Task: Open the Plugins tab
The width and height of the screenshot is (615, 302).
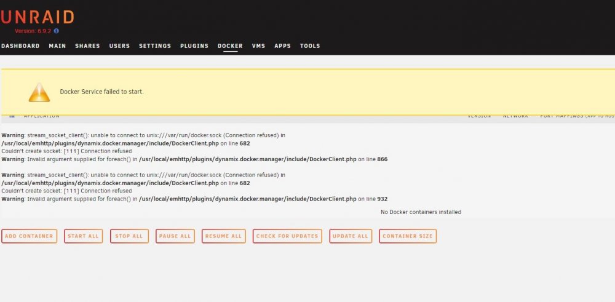Action: [194, 46]
